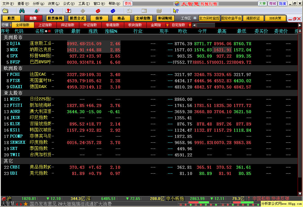Select the 股票 category button

point(11,18)
